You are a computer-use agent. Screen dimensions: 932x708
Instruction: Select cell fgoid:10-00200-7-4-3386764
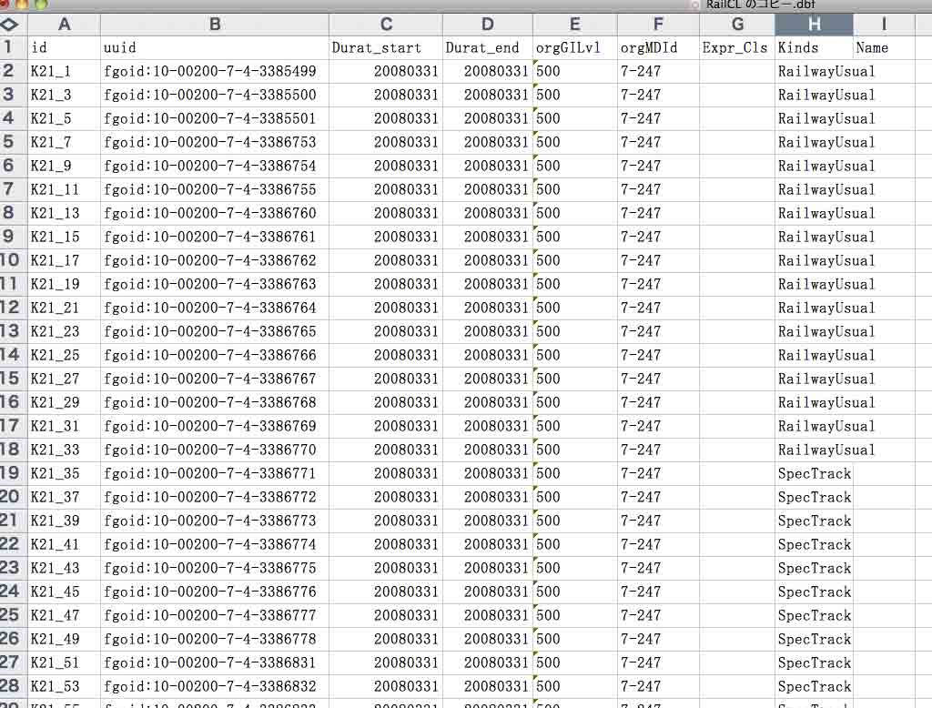click(x=215, y=308)
